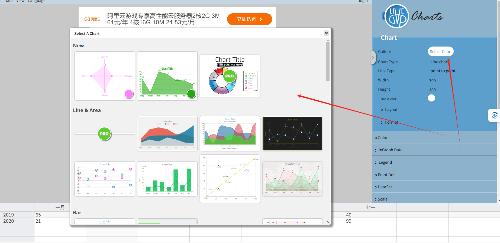Expand the Layout section
500x243 pixels.
389,110
